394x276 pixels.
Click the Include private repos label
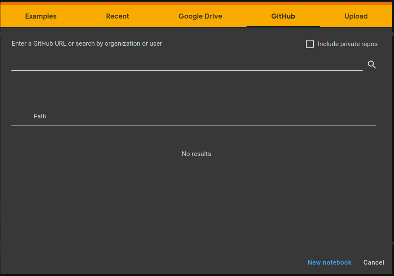coord(347,44)
